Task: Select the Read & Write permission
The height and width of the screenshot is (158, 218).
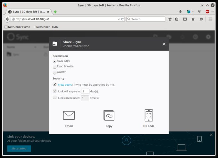Action: point(55,67)
